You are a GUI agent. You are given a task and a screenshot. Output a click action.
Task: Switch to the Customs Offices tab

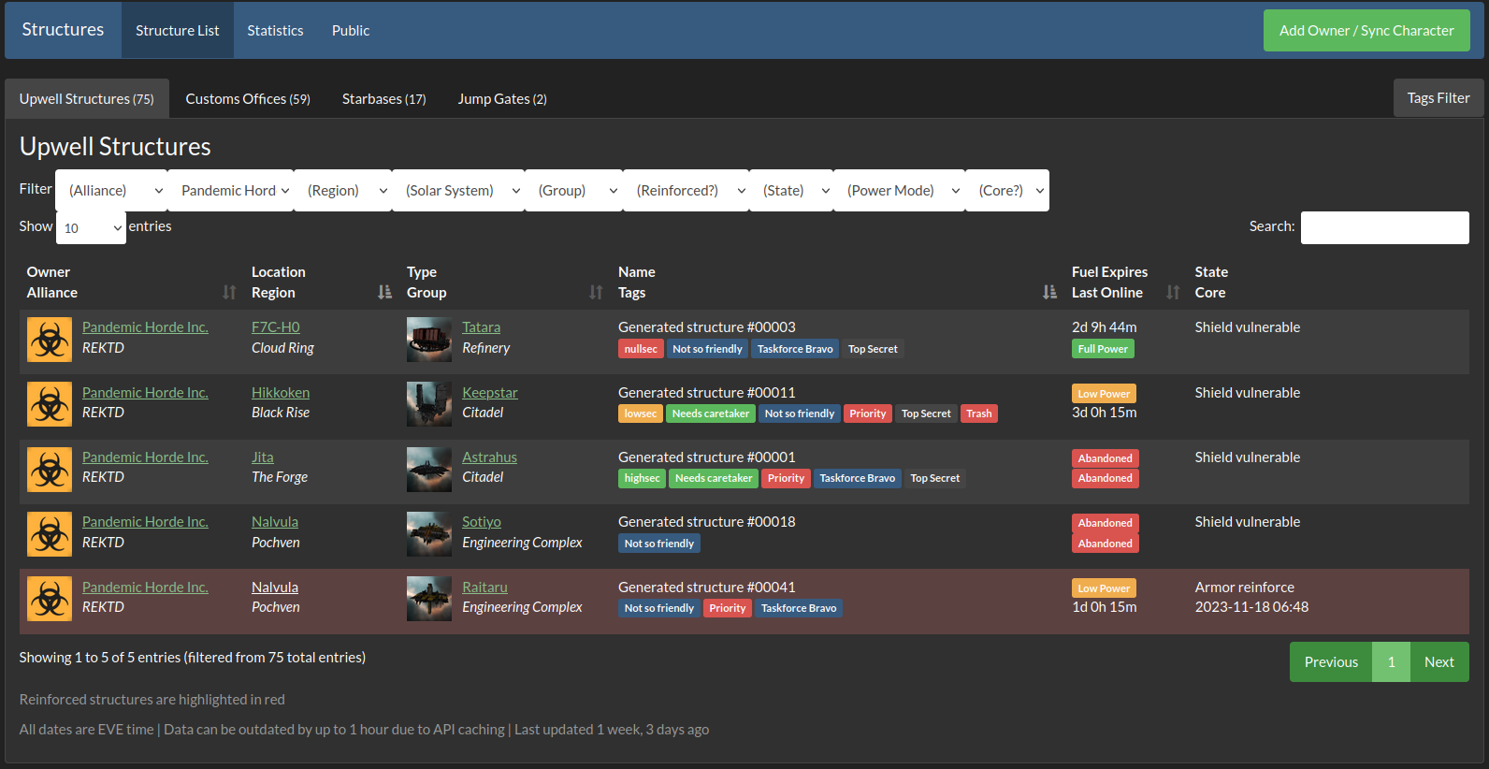coord(248,99)
